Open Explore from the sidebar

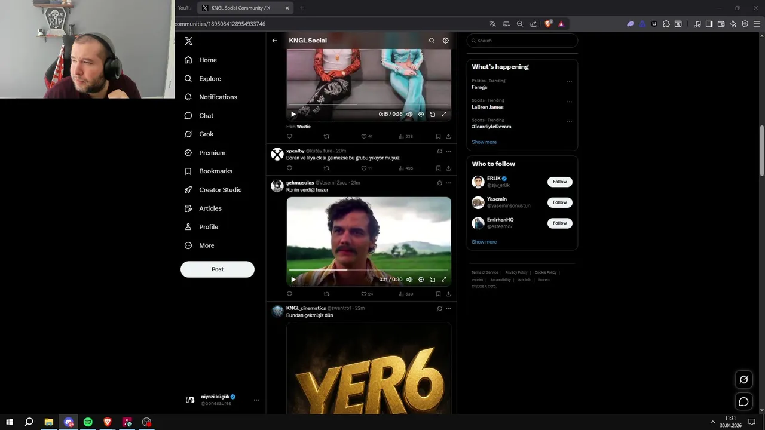[x=203, y=78]
